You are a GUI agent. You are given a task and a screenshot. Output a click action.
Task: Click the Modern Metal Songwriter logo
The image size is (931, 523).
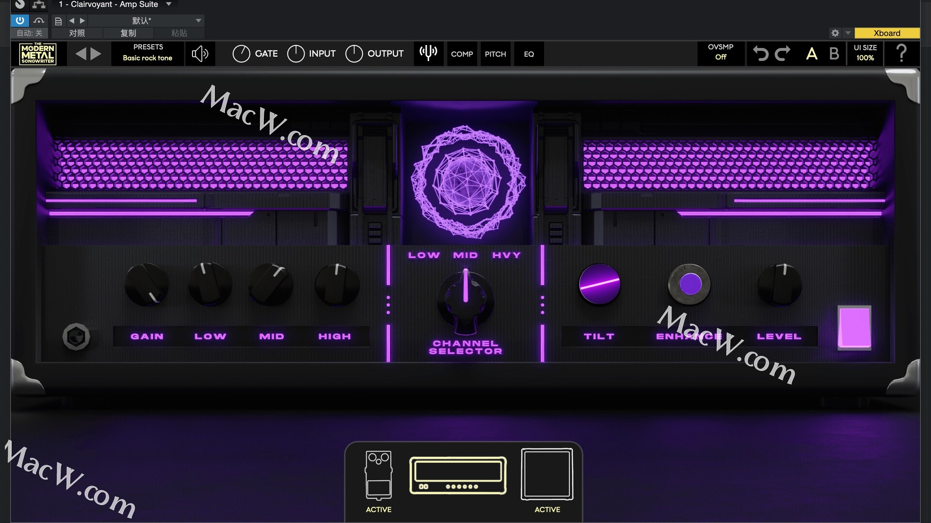click(38, 54)
